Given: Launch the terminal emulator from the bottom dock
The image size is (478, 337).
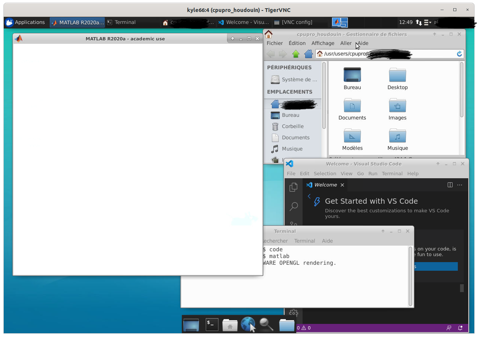Looking at the screenshot, I should click(212, 325).
